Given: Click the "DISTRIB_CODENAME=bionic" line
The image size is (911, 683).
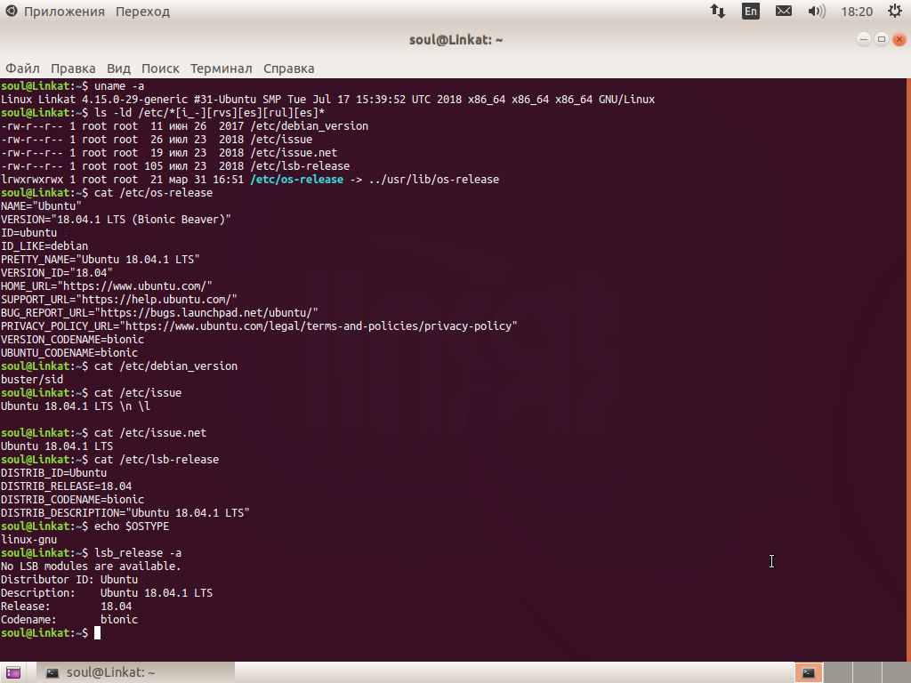Looking at the screenshot, I should [73, 500].
